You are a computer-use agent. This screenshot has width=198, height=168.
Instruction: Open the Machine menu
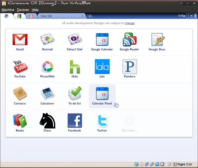point(8,10)
